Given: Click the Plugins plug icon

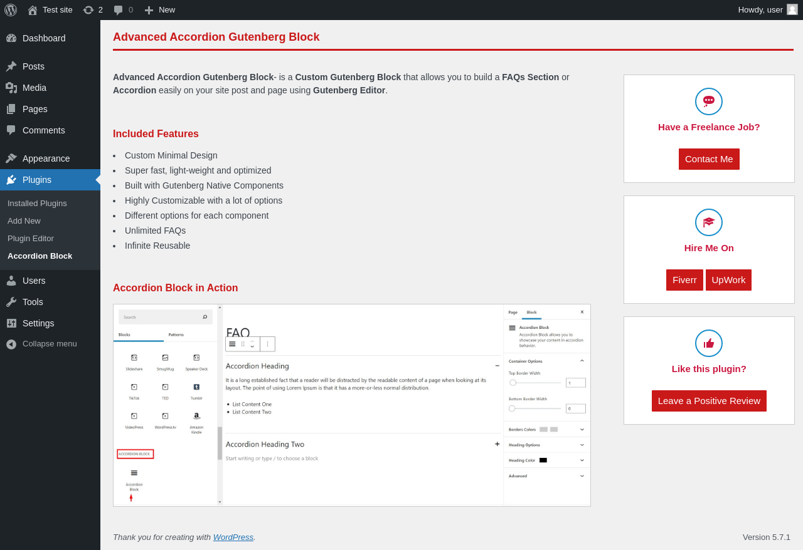Looking at the screenshot, I should click(x=11, y=180).
